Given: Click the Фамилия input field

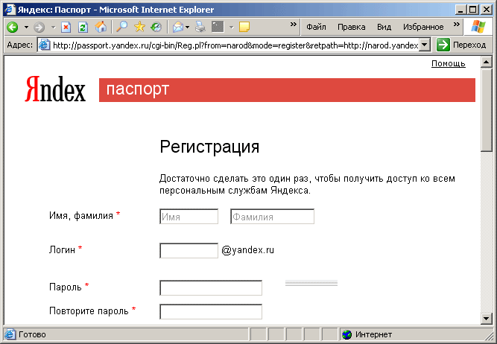Looking at the screenshot, I should click(272, 217).
